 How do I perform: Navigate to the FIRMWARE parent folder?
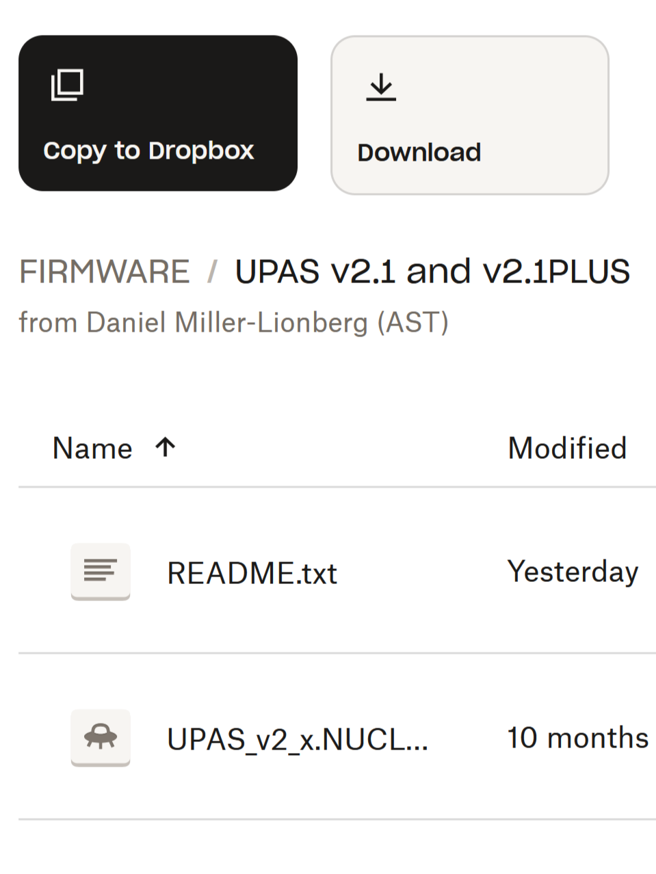[x=104, y=271]
